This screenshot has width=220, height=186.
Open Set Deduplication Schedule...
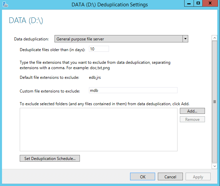coord(50,158)
